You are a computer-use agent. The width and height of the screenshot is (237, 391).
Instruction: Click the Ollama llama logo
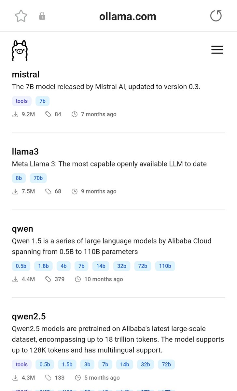click(20, 50)
